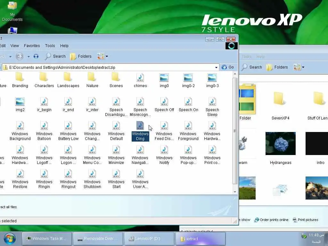The width and height of the screenshot is (328, 246).
Task: Select the Windows Restore sound file
Action: 20,179
